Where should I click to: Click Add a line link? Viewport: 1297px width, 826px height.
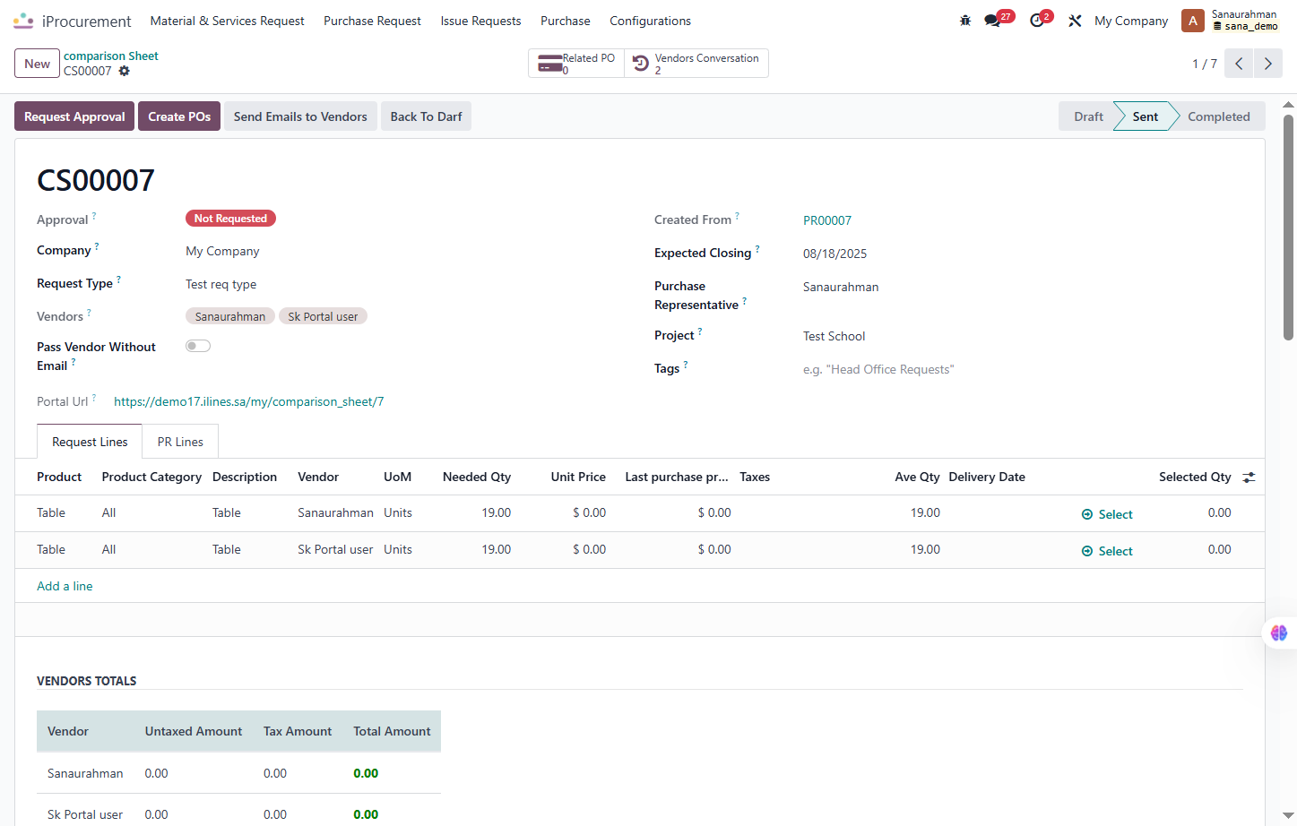coord(65,586)
